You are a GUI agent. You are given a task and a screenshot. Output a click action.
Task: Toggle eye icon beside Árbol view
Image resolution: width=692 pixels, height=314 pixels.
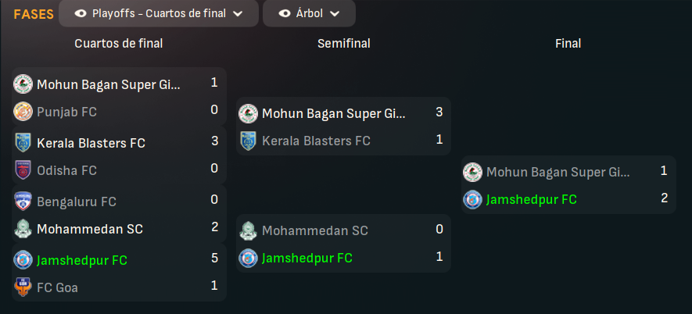pyautogui.click(x=285, y=14)
